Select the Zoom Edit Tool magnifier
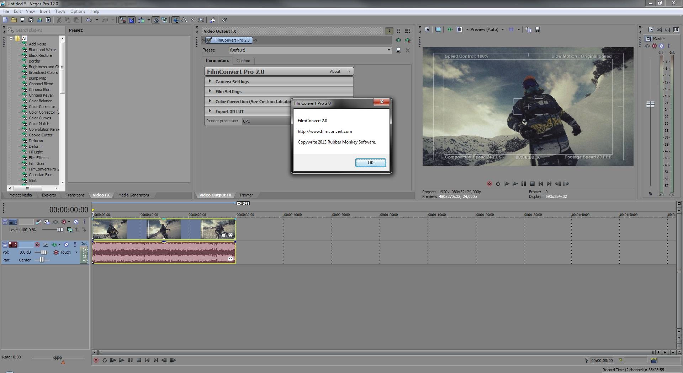Image resolution: width=683 pixels, height=373 pixels. [x=201, y=20]
